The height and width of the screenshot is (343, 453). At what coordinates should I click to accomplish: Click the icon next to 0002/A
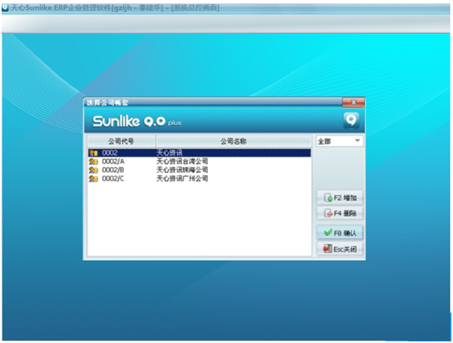[x=93, y=161]
